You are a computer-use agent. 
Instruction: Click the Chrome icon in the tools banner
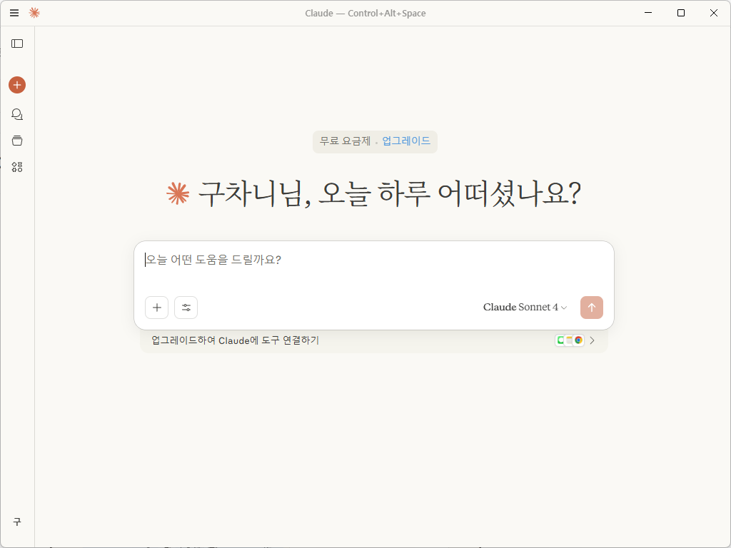pos(578,340)
